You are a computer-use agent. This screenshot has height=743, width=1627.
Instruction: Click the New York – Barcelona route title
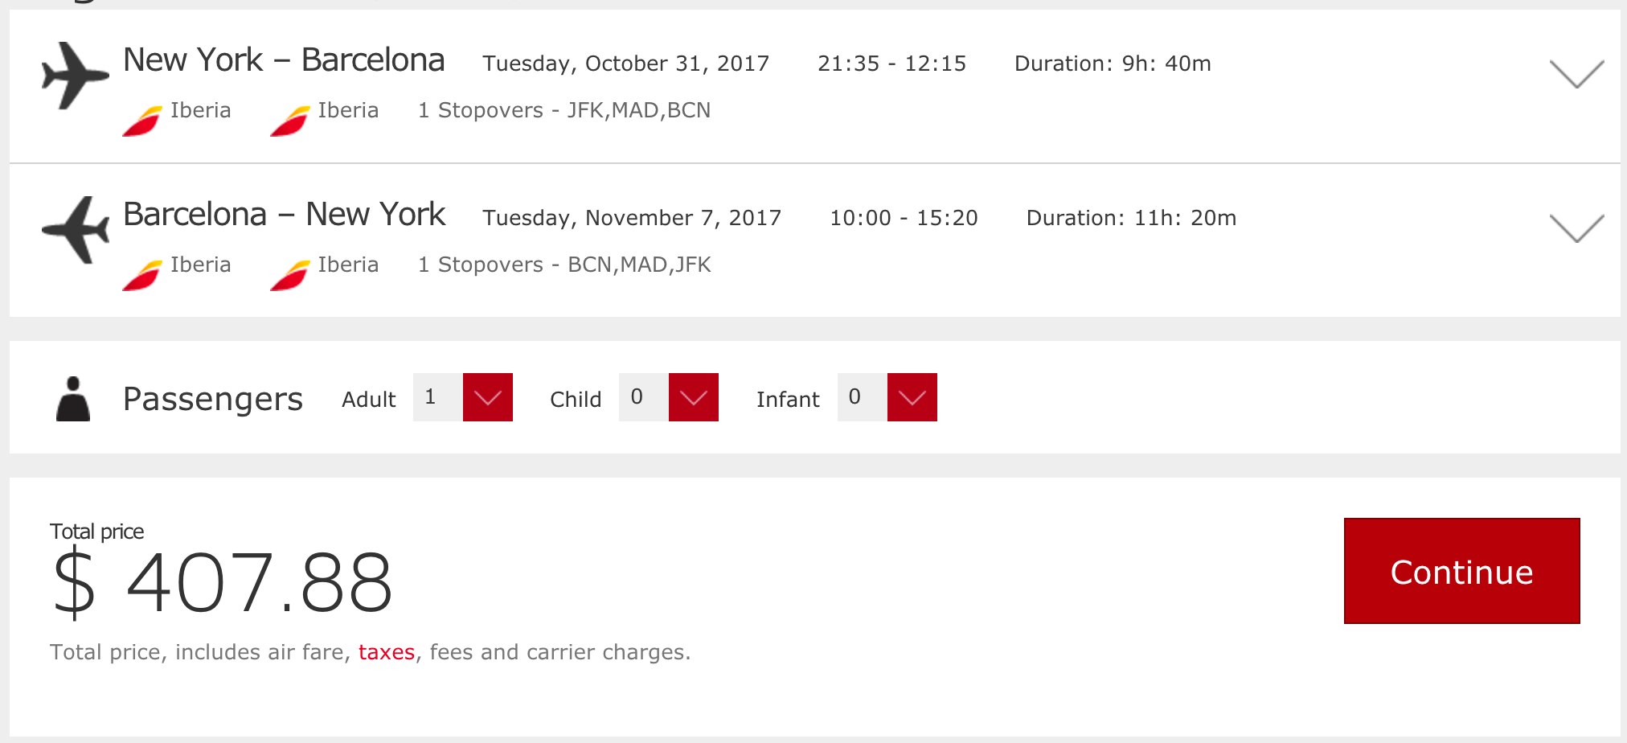[284, 60]
